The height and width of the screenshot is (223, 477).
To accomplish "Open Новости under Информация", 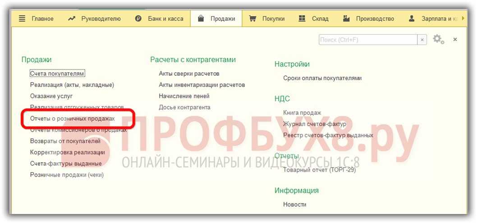I will [294, 205].
